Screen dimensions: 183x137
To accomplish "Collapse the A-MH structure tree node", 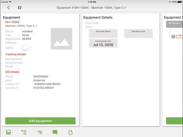I will 173,37.
